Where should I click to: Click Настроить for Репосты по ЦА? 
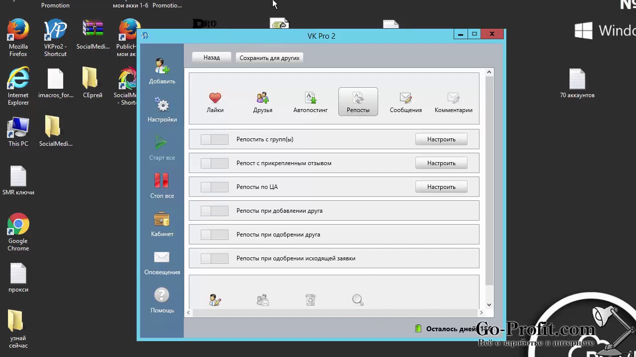(x=441, y=187)
